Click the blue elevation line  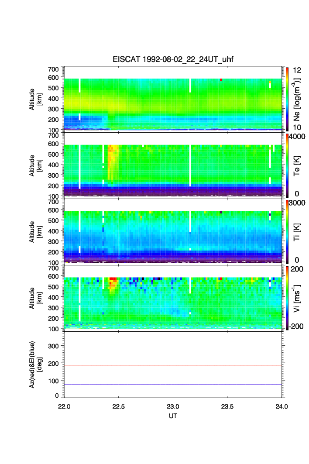(x=173, y=385)
